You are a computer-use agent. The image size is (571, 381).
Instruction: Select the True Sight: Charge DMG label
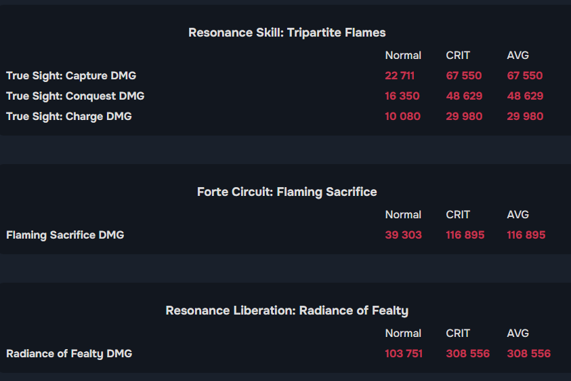(69, 117)
